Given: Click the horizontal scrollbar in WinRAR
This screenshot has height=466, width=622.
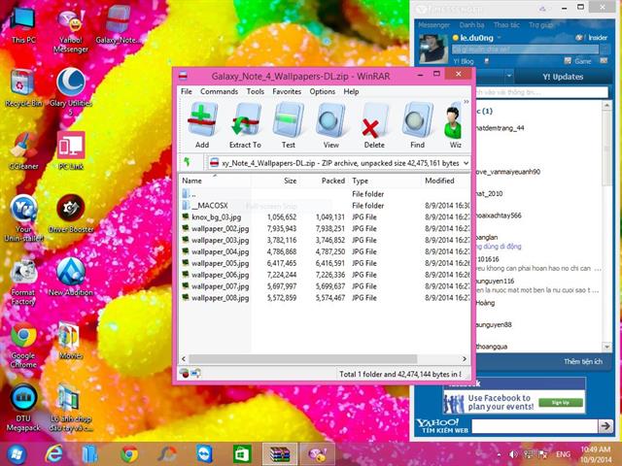Looking at the screenshot, I should click(x=302, y=358).
